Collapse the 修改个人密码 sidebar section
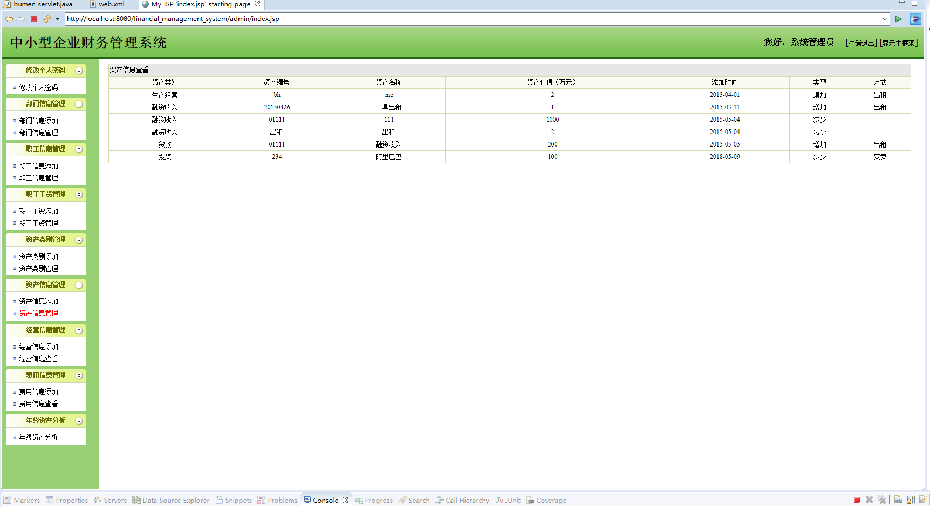 79,71
